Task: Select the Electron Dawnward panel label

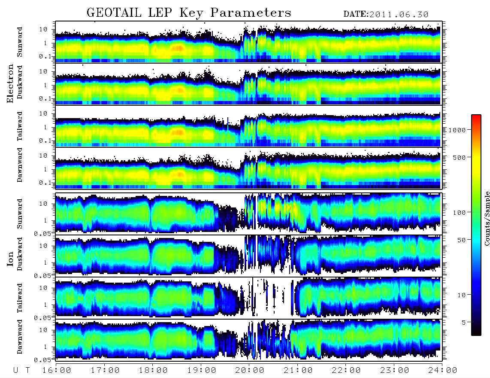Action: [x=20, y=165]
